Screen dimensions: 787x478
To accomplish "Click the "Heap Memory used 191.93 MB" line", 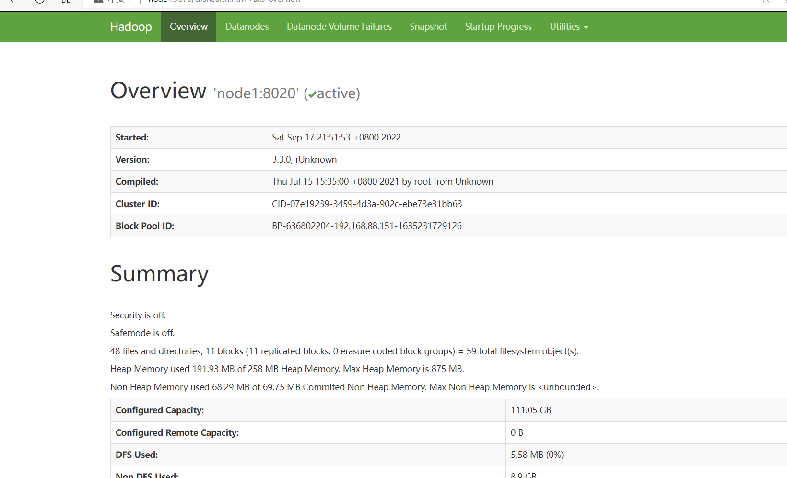I will (x=287, y=369).
